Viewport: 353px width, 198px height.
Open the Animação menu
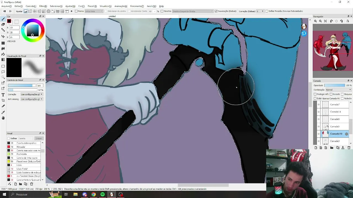(121, 6)
